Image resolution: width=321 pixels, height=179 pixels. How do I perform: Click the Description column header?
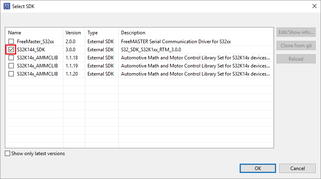tap(195, 33)
